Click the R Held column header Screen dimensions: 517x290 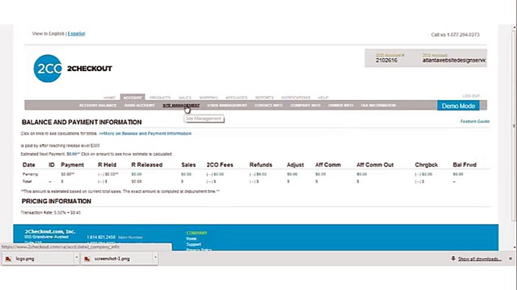coord(107,165)
